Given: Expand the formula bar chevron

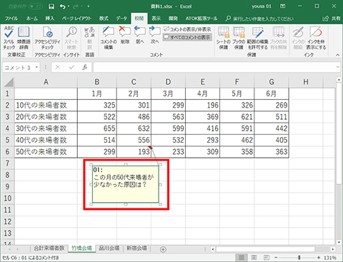Looking at the screenshot, I should coord(337,67).
